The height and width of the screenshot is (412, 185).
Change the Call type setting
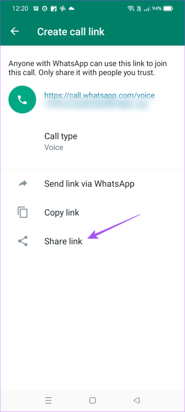[x=92, y=141]
